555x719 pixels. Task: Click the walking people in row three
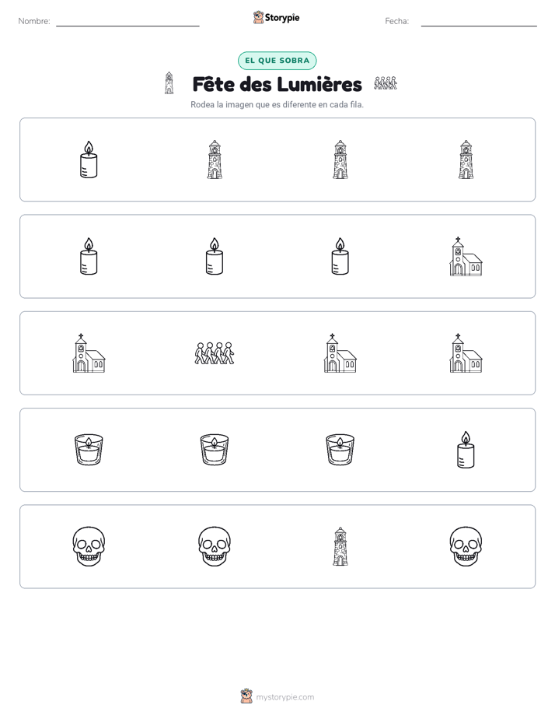[x=215, y=353]
